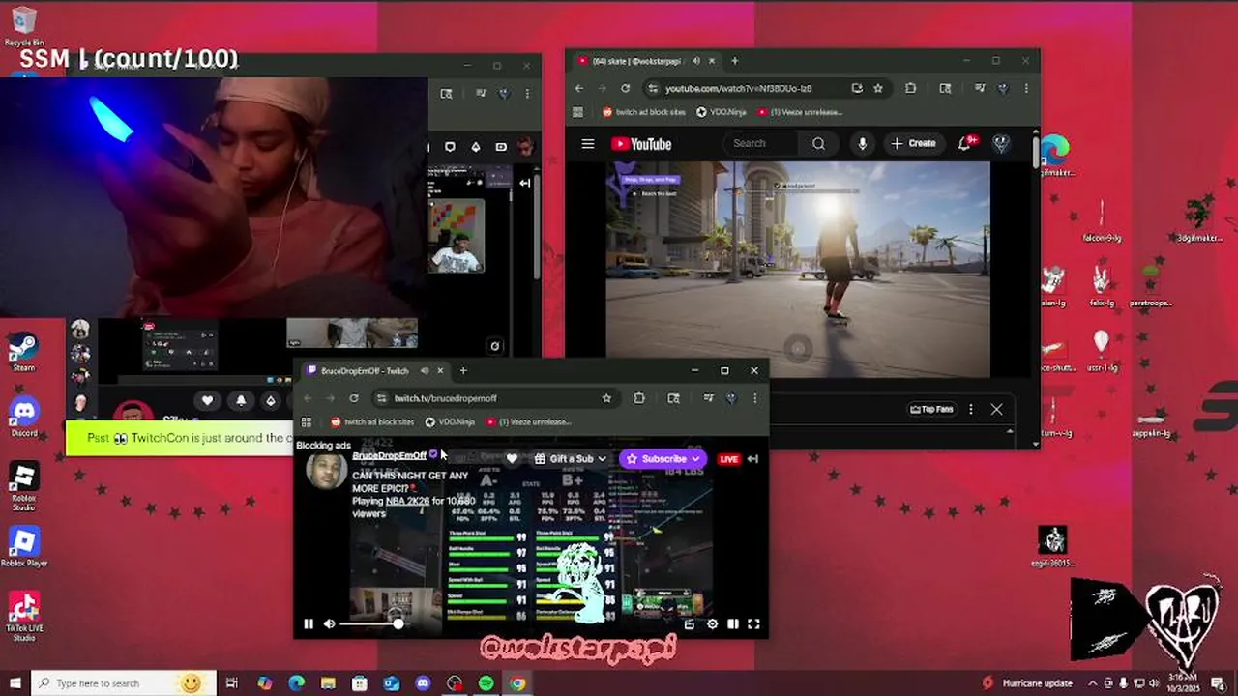Reload the YouTube page

626,88
